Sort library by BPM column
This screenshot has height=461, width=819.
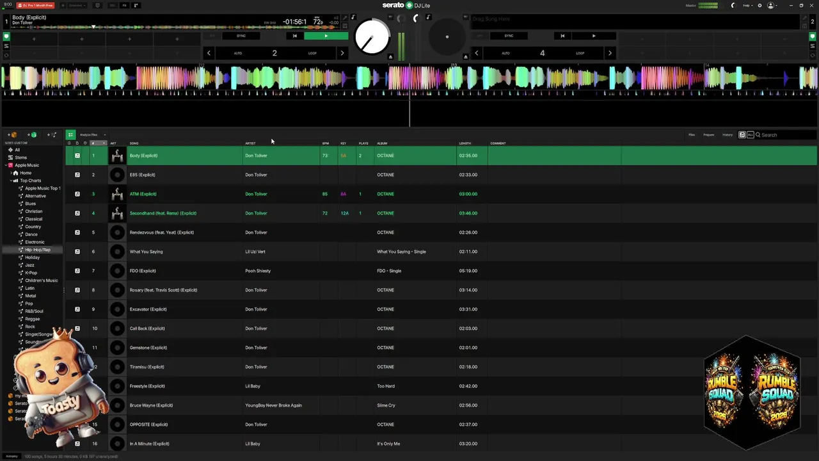326,143
